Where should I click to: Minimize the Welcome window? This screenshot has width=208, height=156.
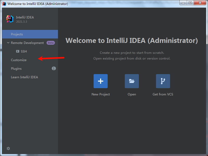[183, 3]
